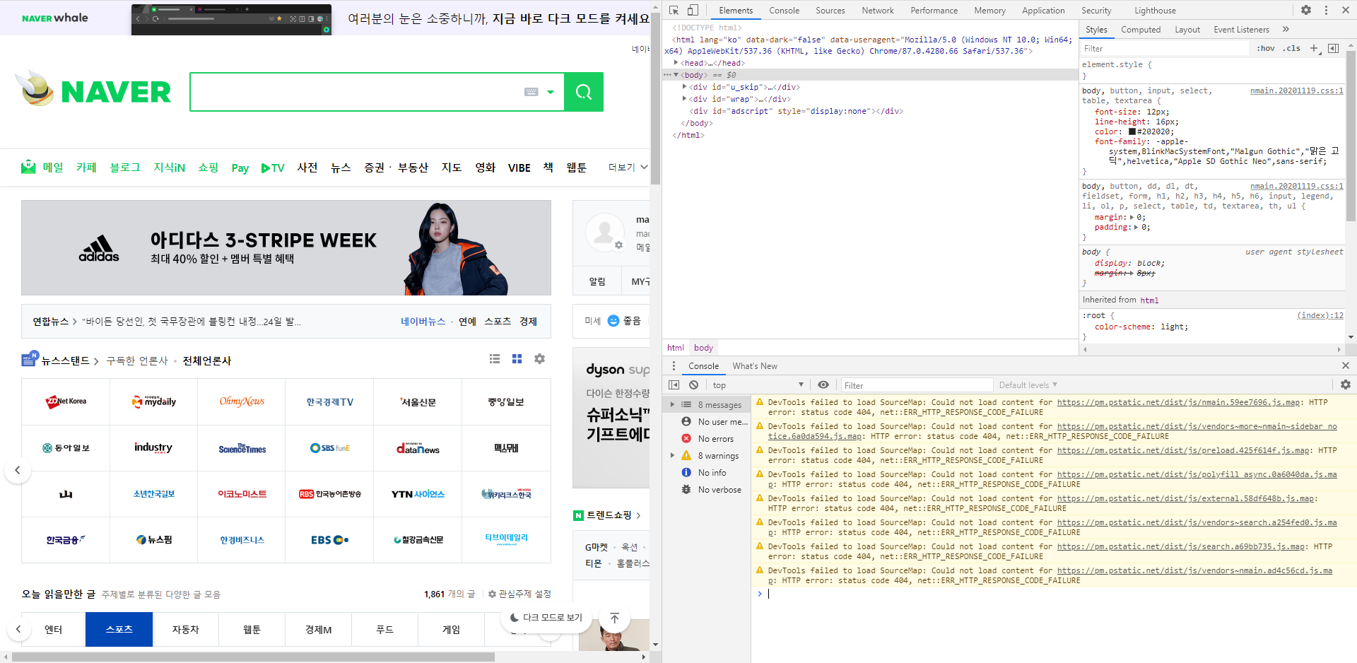This screenshot has height=663, width=1357.
Task: Open the on-screen keyboard icon in search box
Action: (x=531, y=92)
